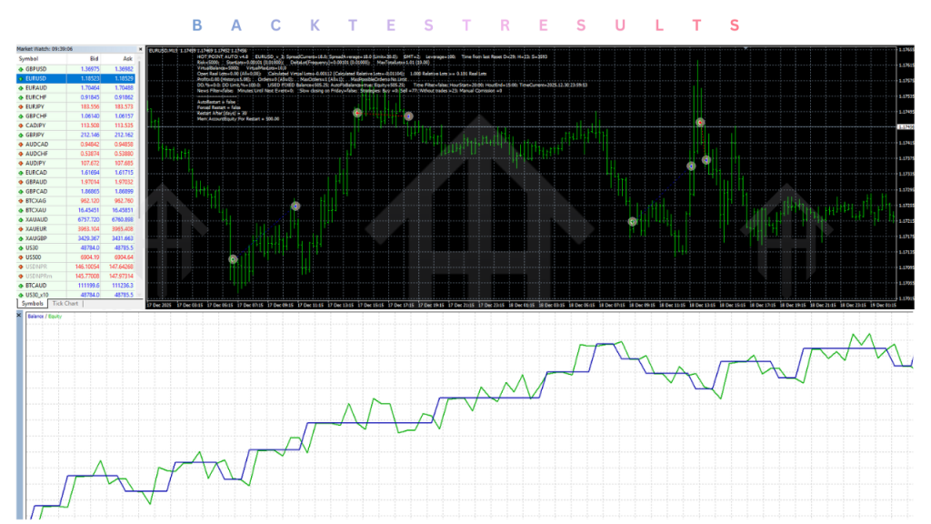Click the red arrow icon beside EURJPY

pyautogui.click(x=22, y=107)
